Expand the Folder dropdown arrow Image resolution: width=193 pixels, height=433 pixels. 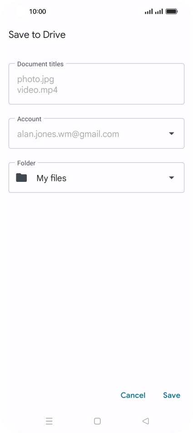tap(172, 178)
